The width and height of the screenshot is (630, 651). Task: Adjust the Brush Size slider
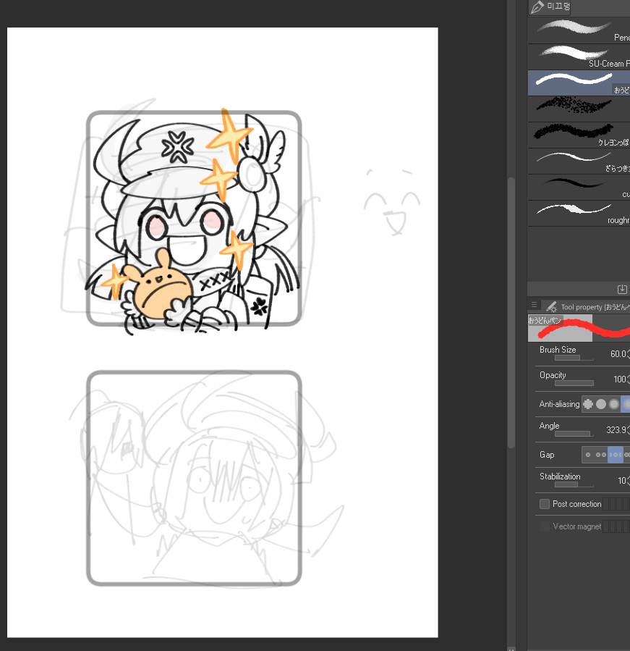coord(574,358)
